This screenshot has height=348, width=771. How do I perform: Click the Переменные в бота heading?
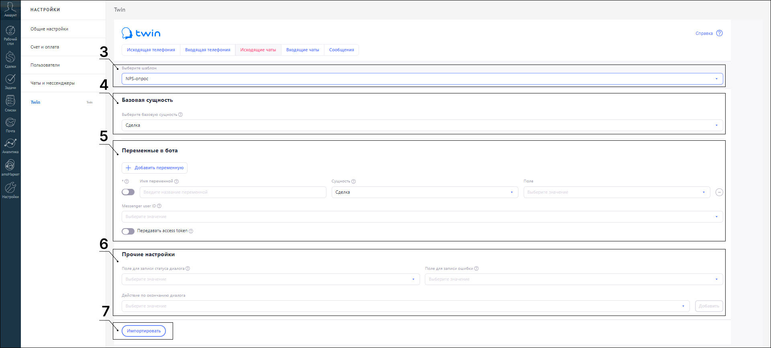[150, 151]
